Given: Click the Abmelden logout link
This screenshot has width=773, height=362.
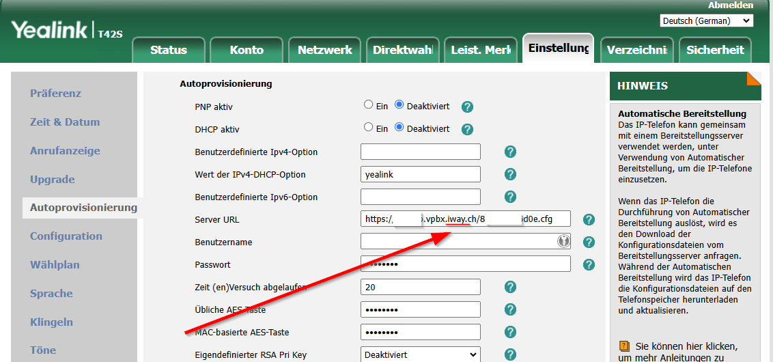Looking at the screenshot, I should [731, 5].
